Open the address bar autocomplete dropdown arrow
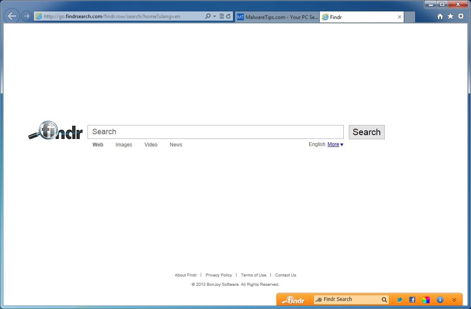 click(x=214, y=16)
